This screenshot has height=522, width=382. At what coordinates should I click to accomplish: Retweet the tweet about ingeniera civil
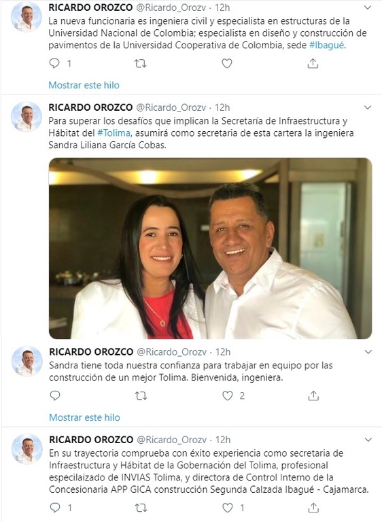click(x=140, y=63)
